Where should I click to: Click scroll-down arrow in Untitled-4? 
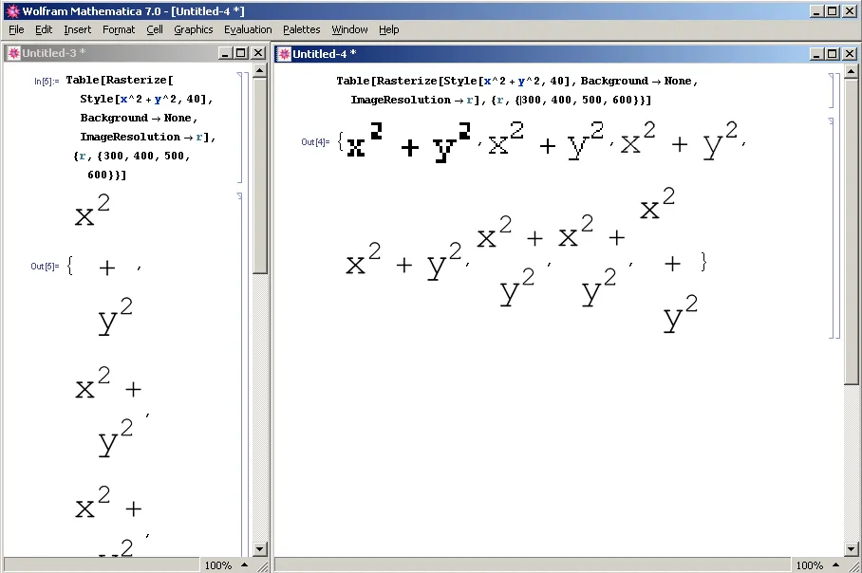[851, 549]
